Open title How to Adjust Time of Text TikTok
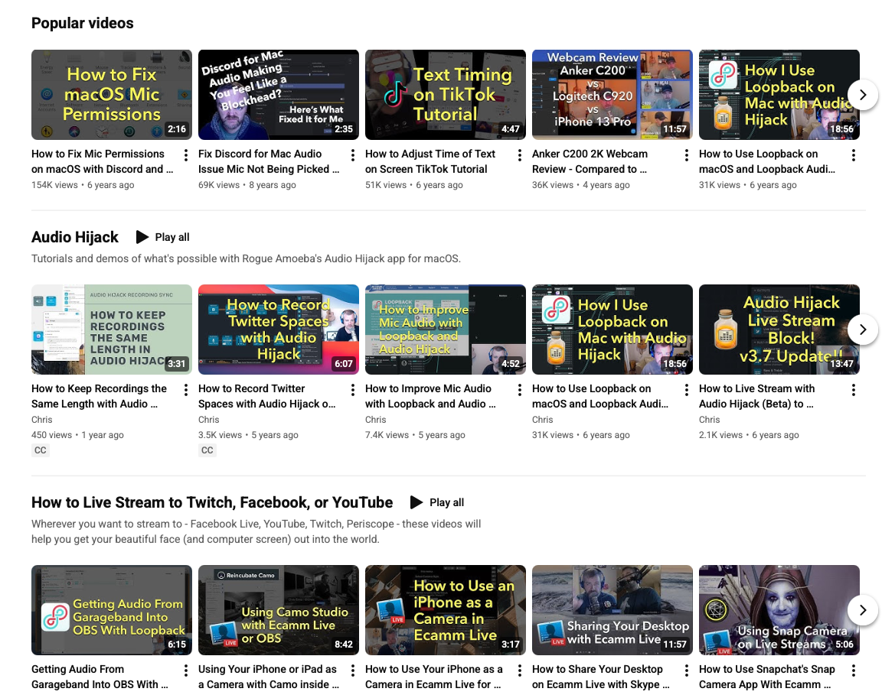This screenshot has width=895, height=695. (430, 161)
